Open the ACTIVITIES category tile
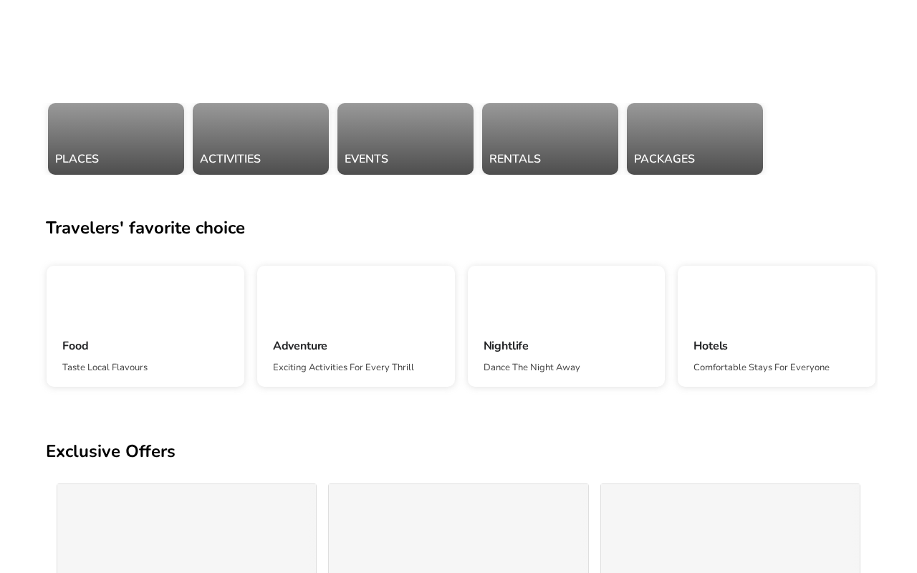The width and height of the screenshot is (917, 573). (x=261, y=139)
